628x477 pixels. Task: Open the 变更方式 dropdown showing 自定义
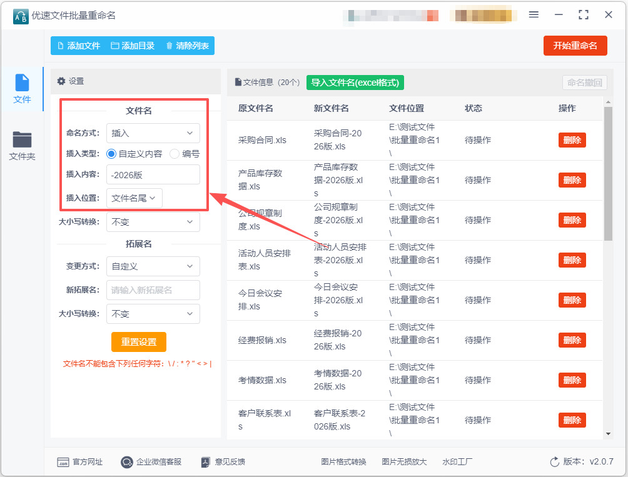point(153,266)
